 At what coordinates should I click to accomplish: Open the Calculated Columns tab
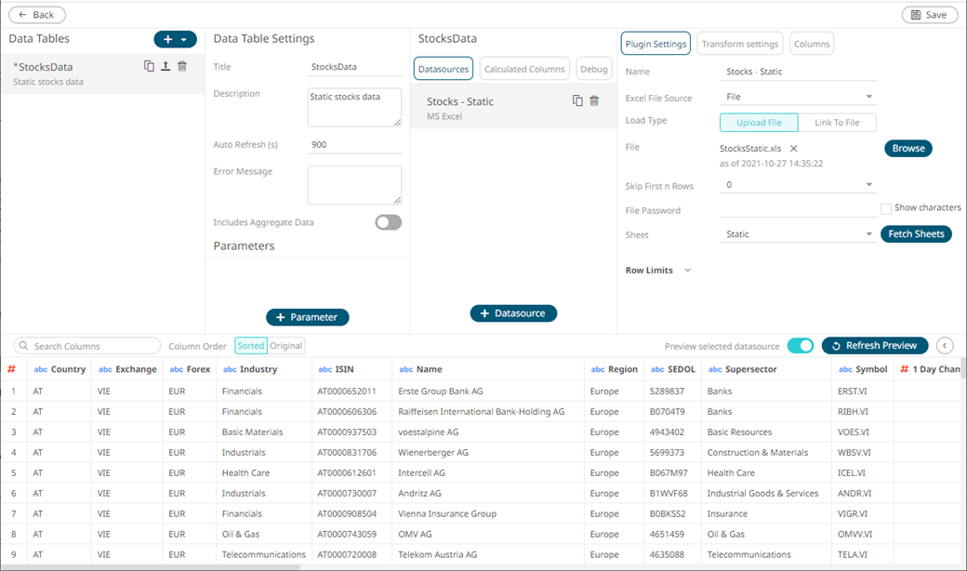(x=524, y=69)
